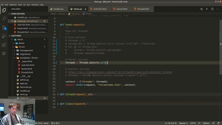Open the Explorer view in activity bar
Viewport: 222px width, 125px height.
coord(4,10)
